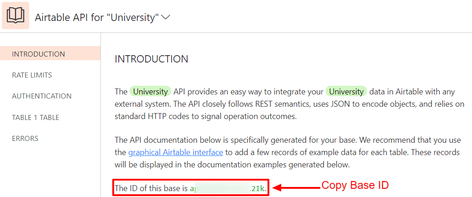Click the line 'will be displayed in the documentation examples generated below.'
Screen dimensions: 472x197
233,165
